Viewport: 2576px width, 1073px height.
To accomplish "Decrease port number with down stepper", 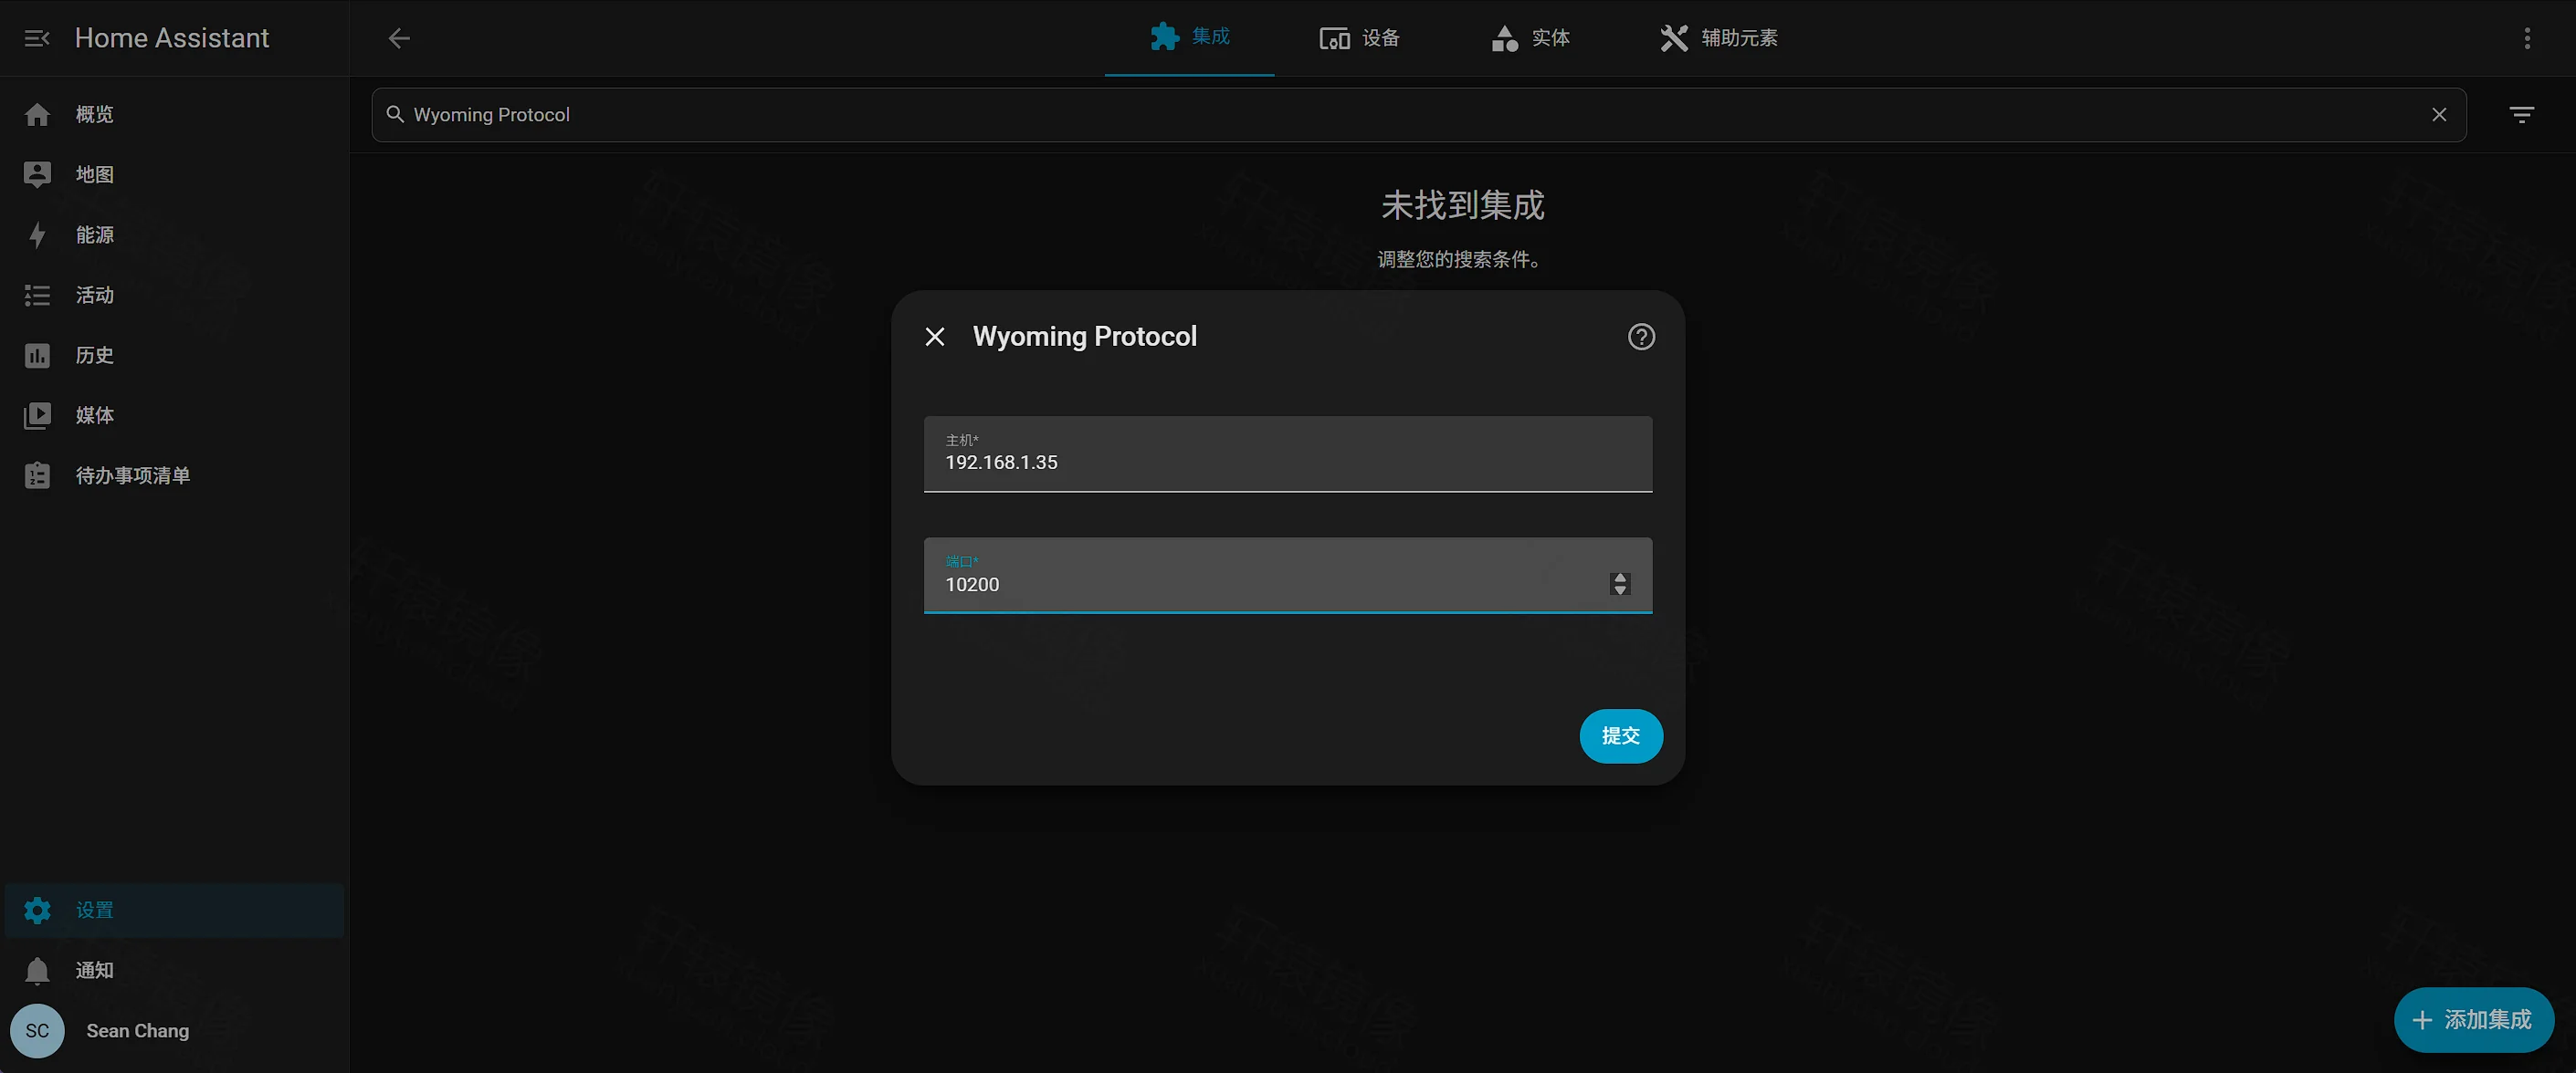I will tap(1620, 589).
